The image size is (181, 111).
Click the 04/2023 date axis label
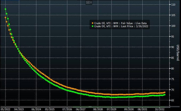click(x=19, y=109)
